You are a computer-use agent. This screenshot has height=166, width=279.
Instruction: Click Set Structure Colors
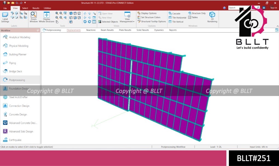tap(149, 17)
